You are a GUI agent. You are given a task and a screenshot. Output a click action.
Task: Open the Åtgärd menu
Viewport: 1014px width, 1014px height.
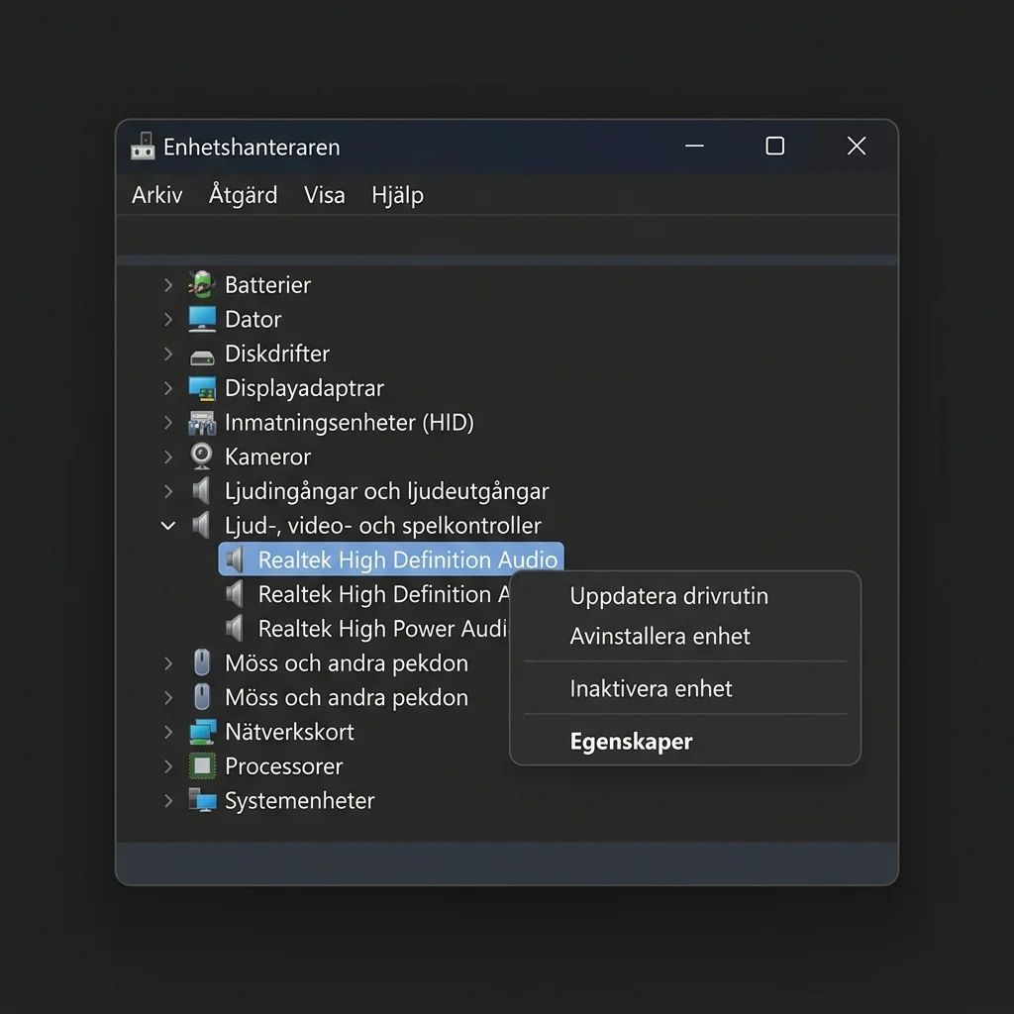(x=244, y=194)
